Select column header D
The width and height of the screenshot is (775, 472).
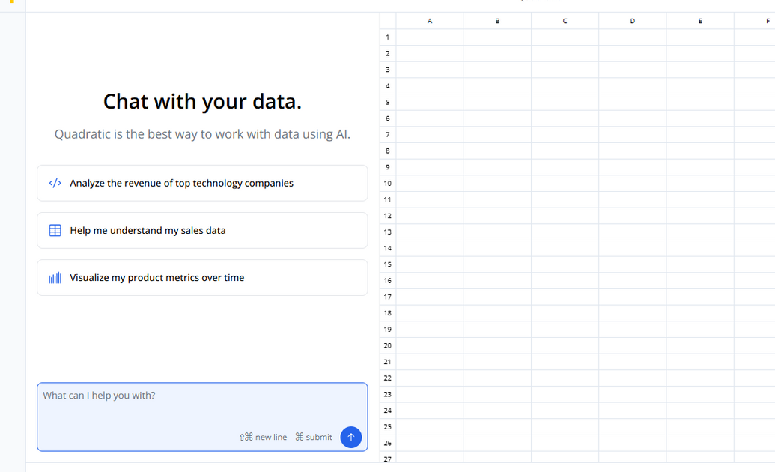click(632, 20)
